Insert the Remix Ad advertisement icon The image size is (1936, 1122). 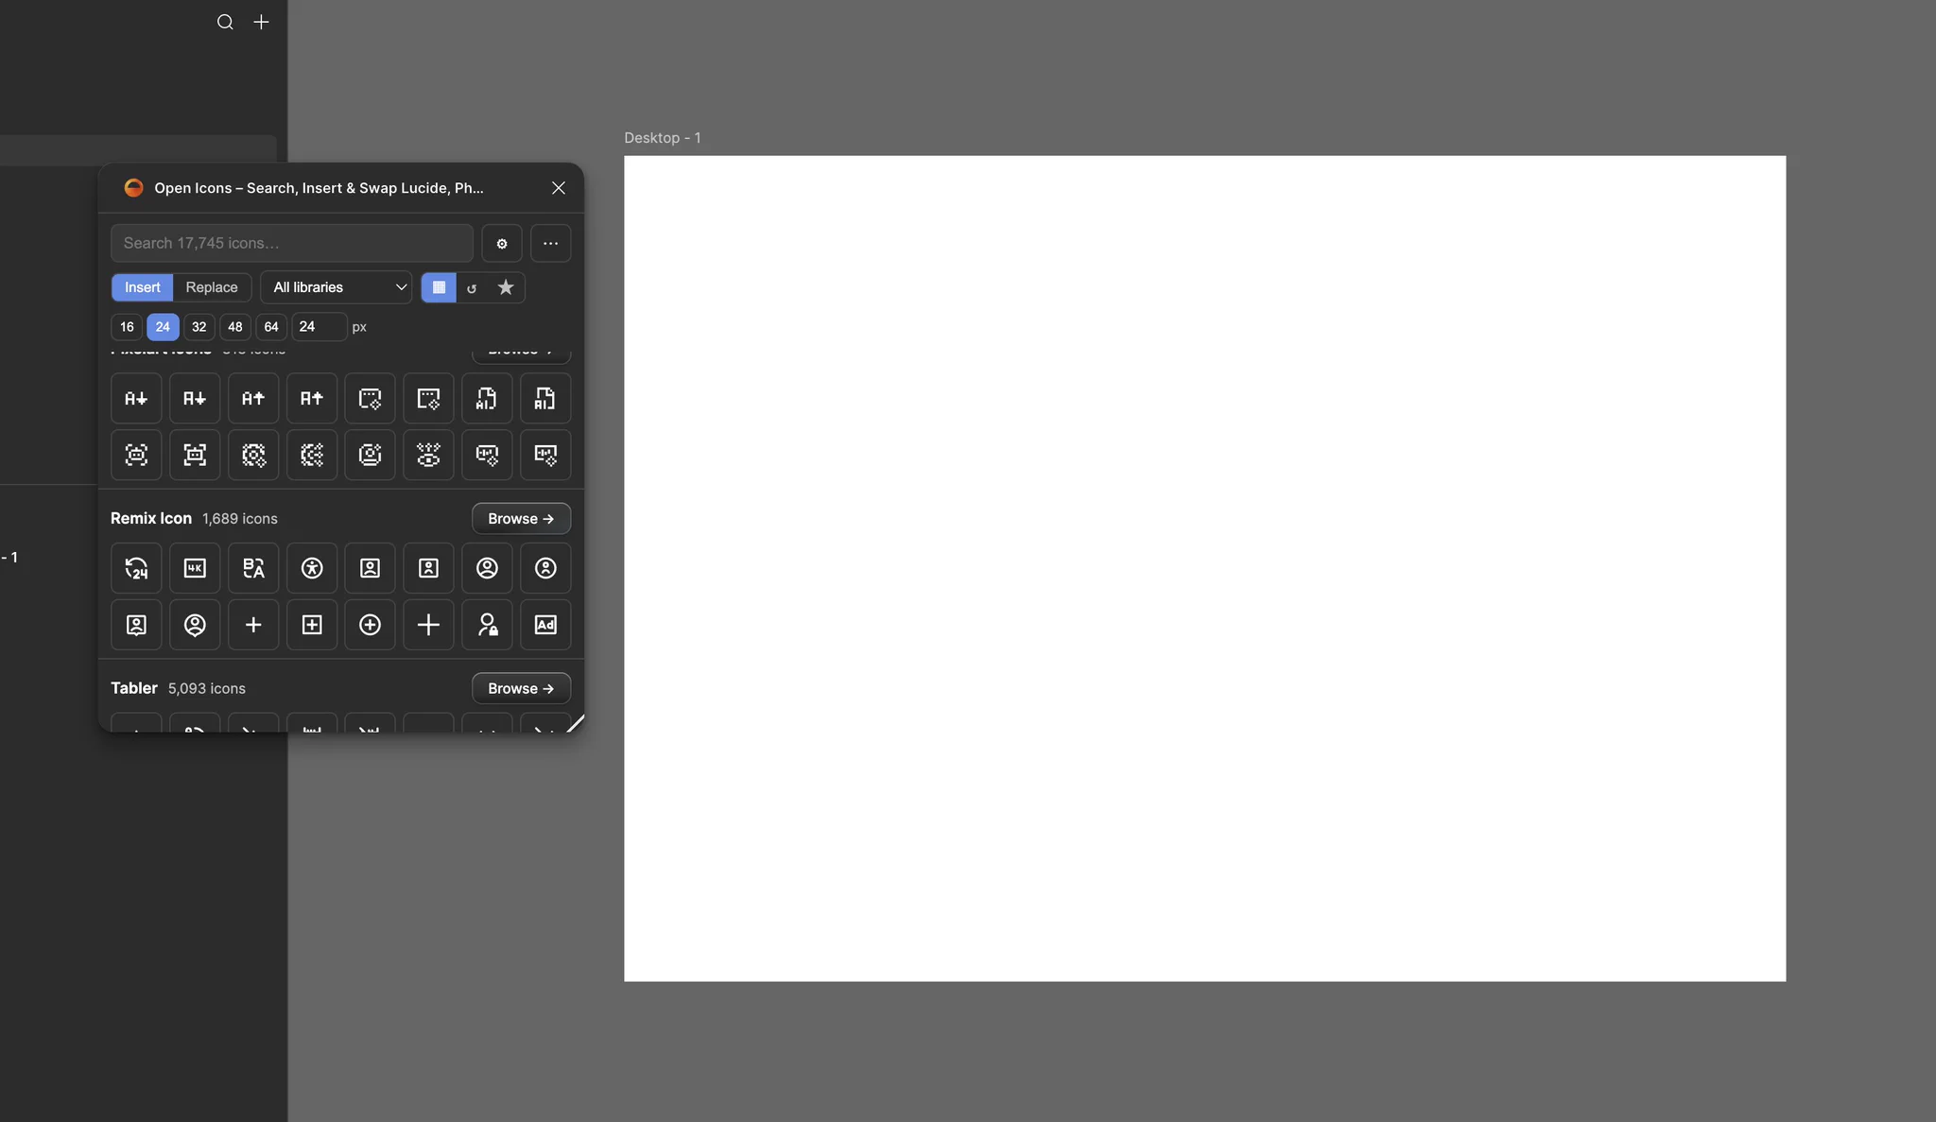pos(545,625)
